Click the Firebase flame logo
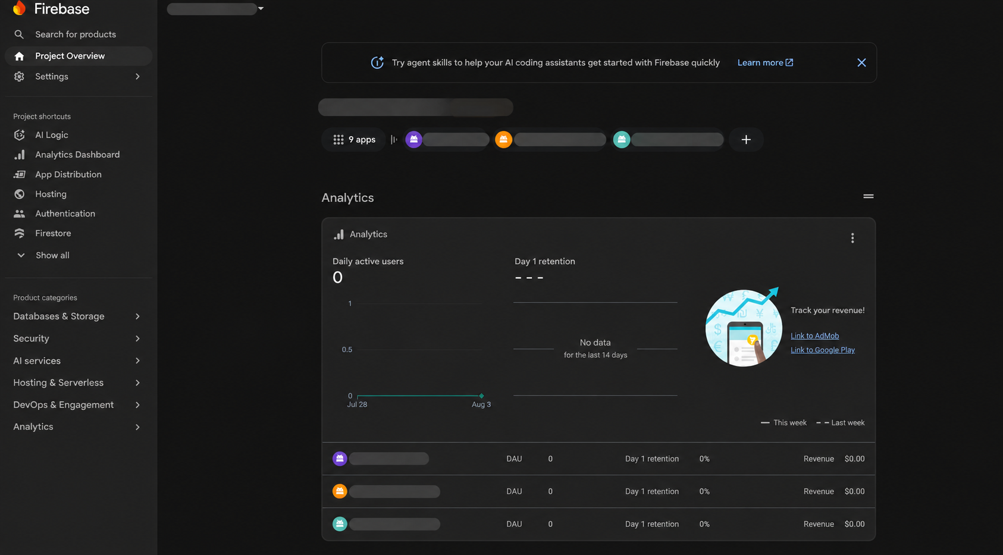The width and height of the screenshot is (1003, 555). pos(20,8)
